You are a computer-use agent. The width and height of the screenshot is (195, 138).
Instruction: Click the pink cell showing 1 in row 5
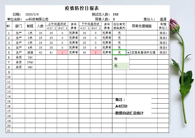coord(62,53)
